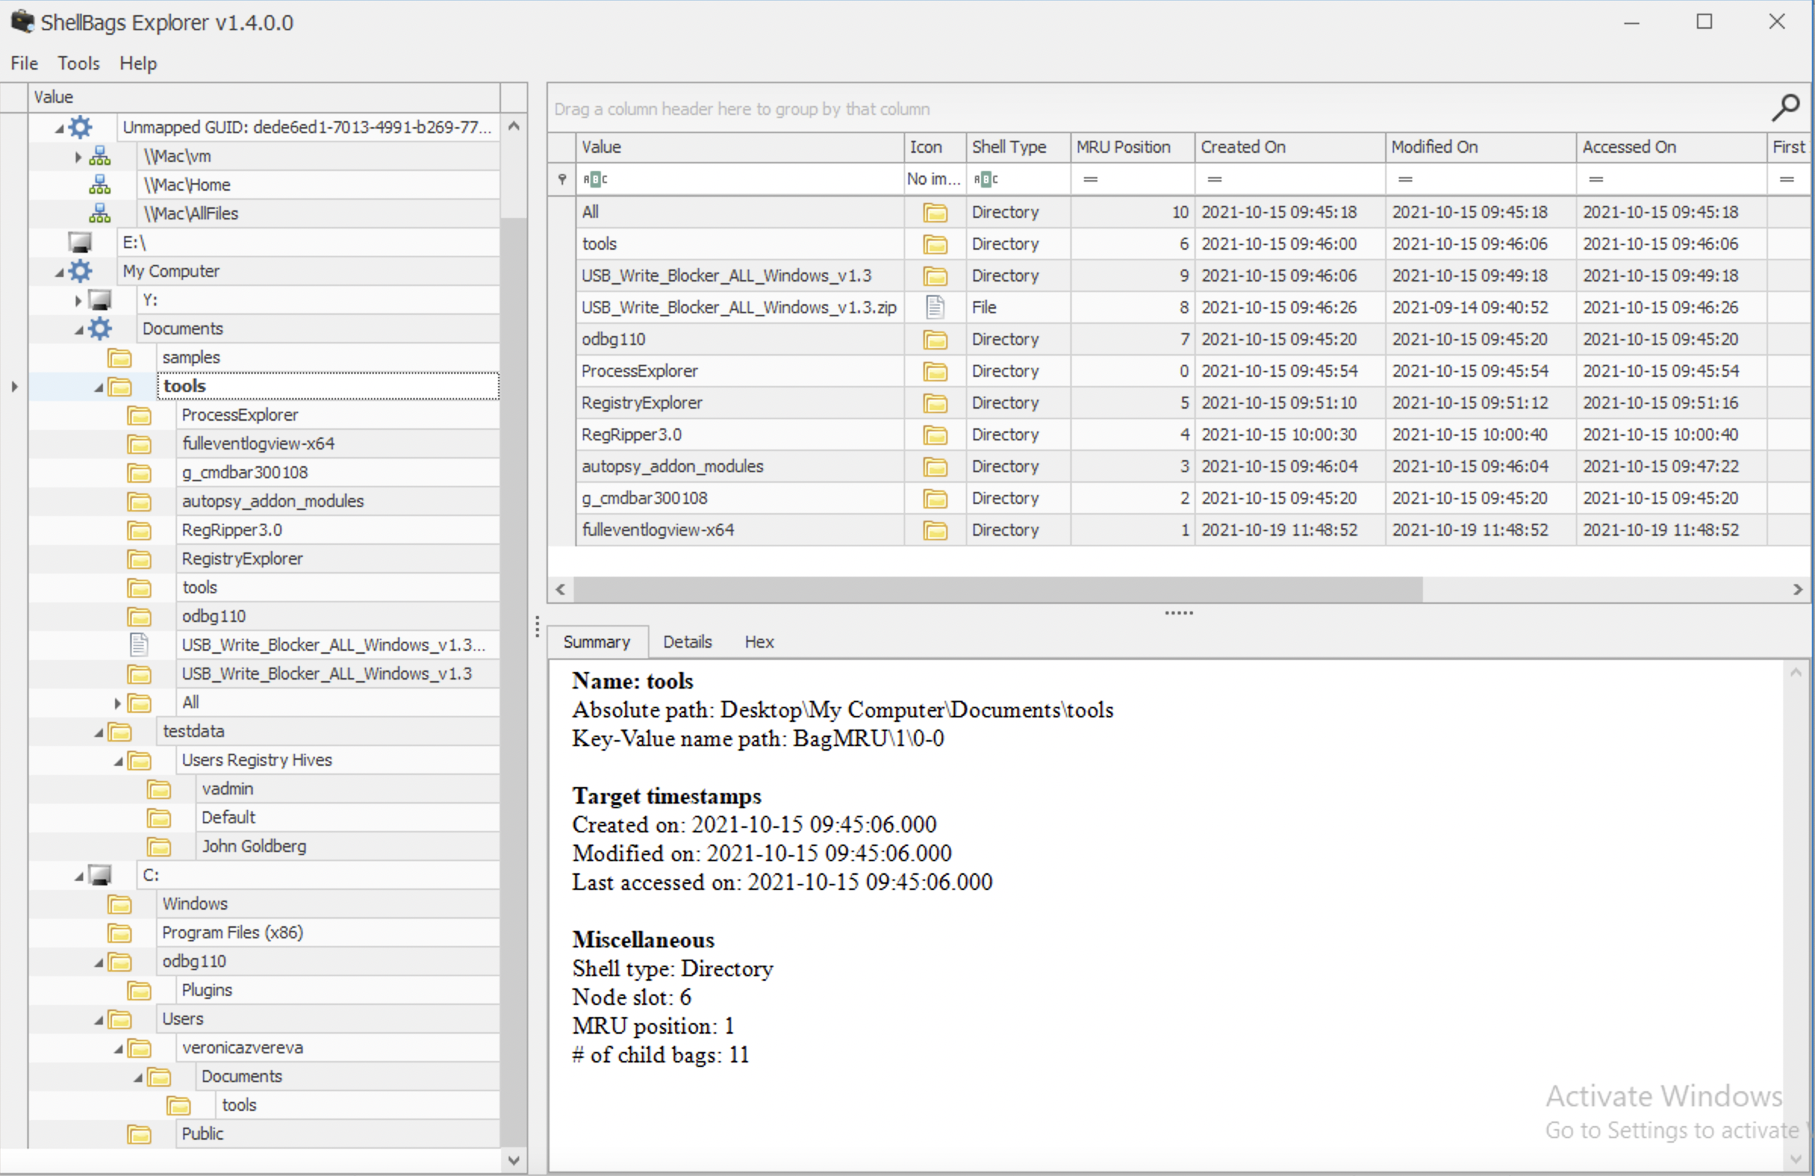The image size is (1815, 1176).
Task: Click the folder icon beside testdata
Action: click(120, 731)
